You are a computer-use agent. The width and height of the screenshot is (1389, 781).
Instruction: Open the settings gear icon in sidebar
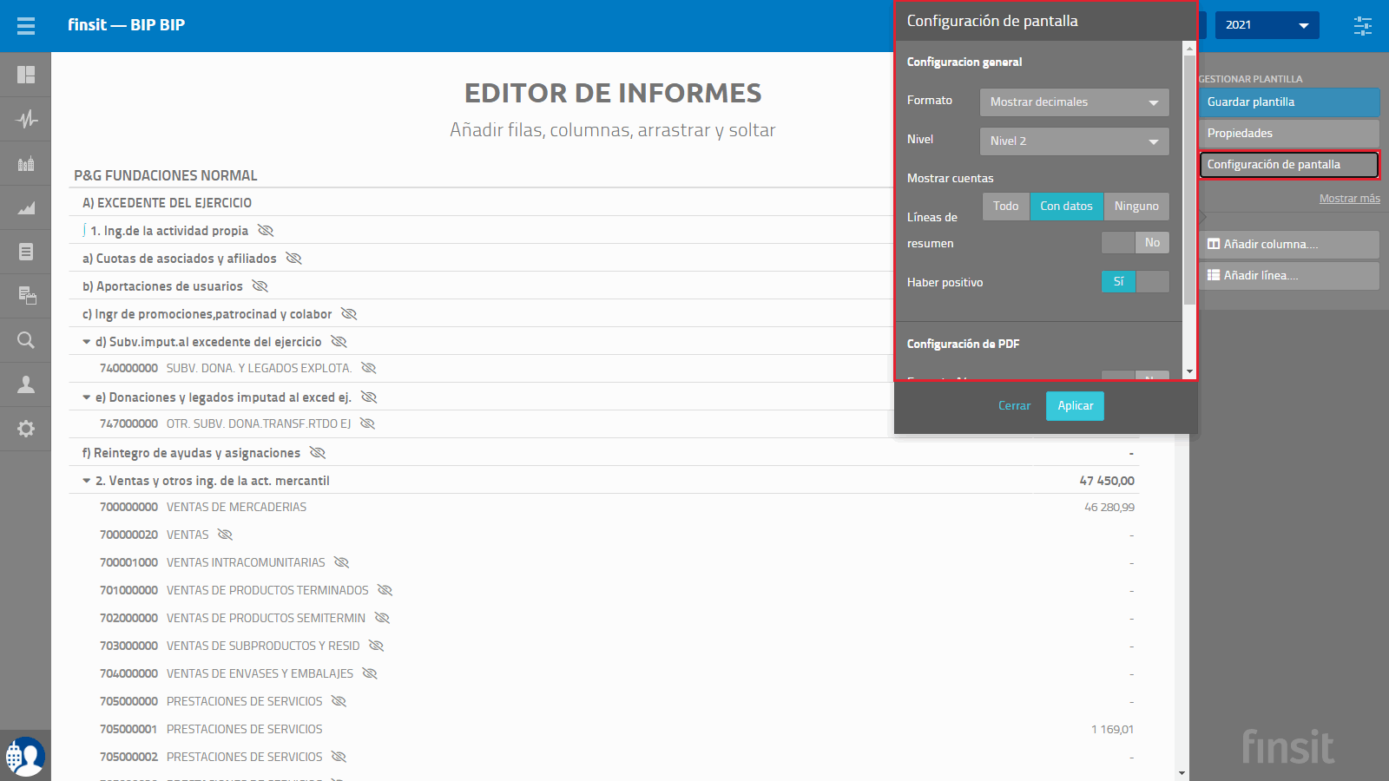26,429
